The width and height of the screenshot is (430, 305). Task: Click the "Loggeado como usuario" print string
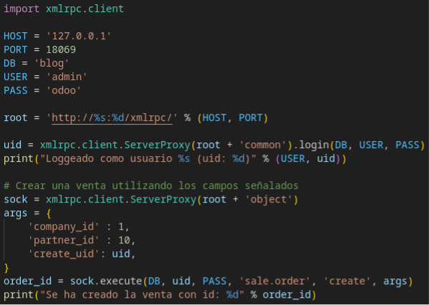(x=148, y=159)
